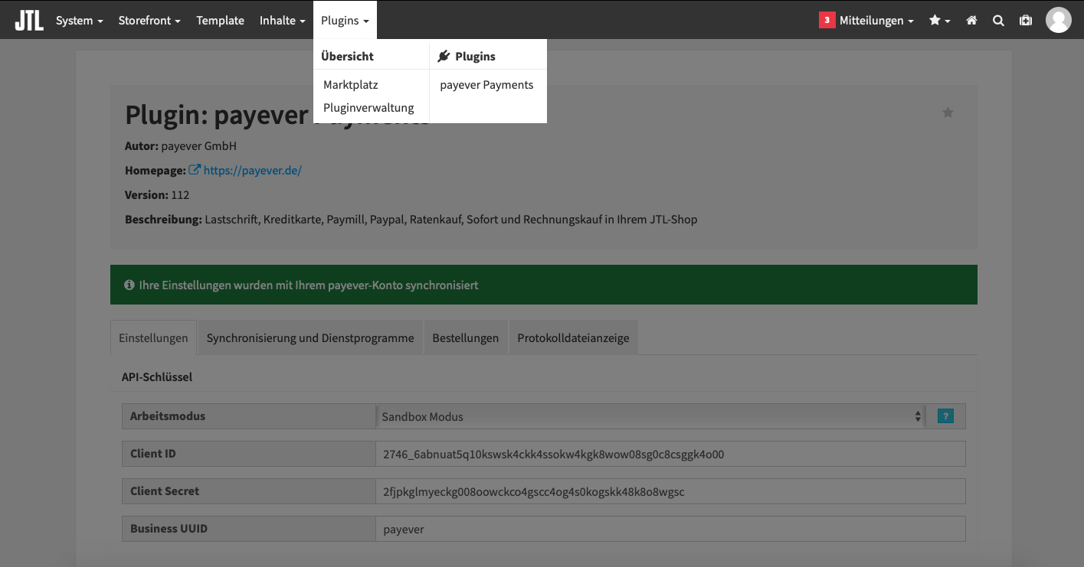Open the Mitteilungen dropdown
1084x567 pixels.
click(876, 21)
